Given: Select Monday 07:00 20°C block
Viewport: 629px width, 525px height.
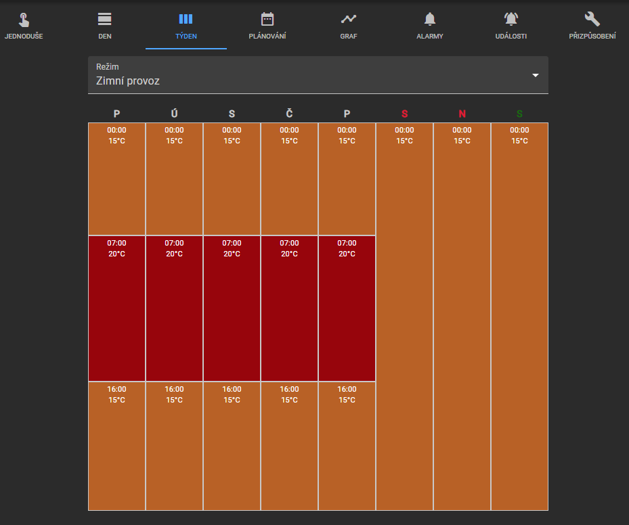Looking at the screenshot, I should click(x=116, y=309).
